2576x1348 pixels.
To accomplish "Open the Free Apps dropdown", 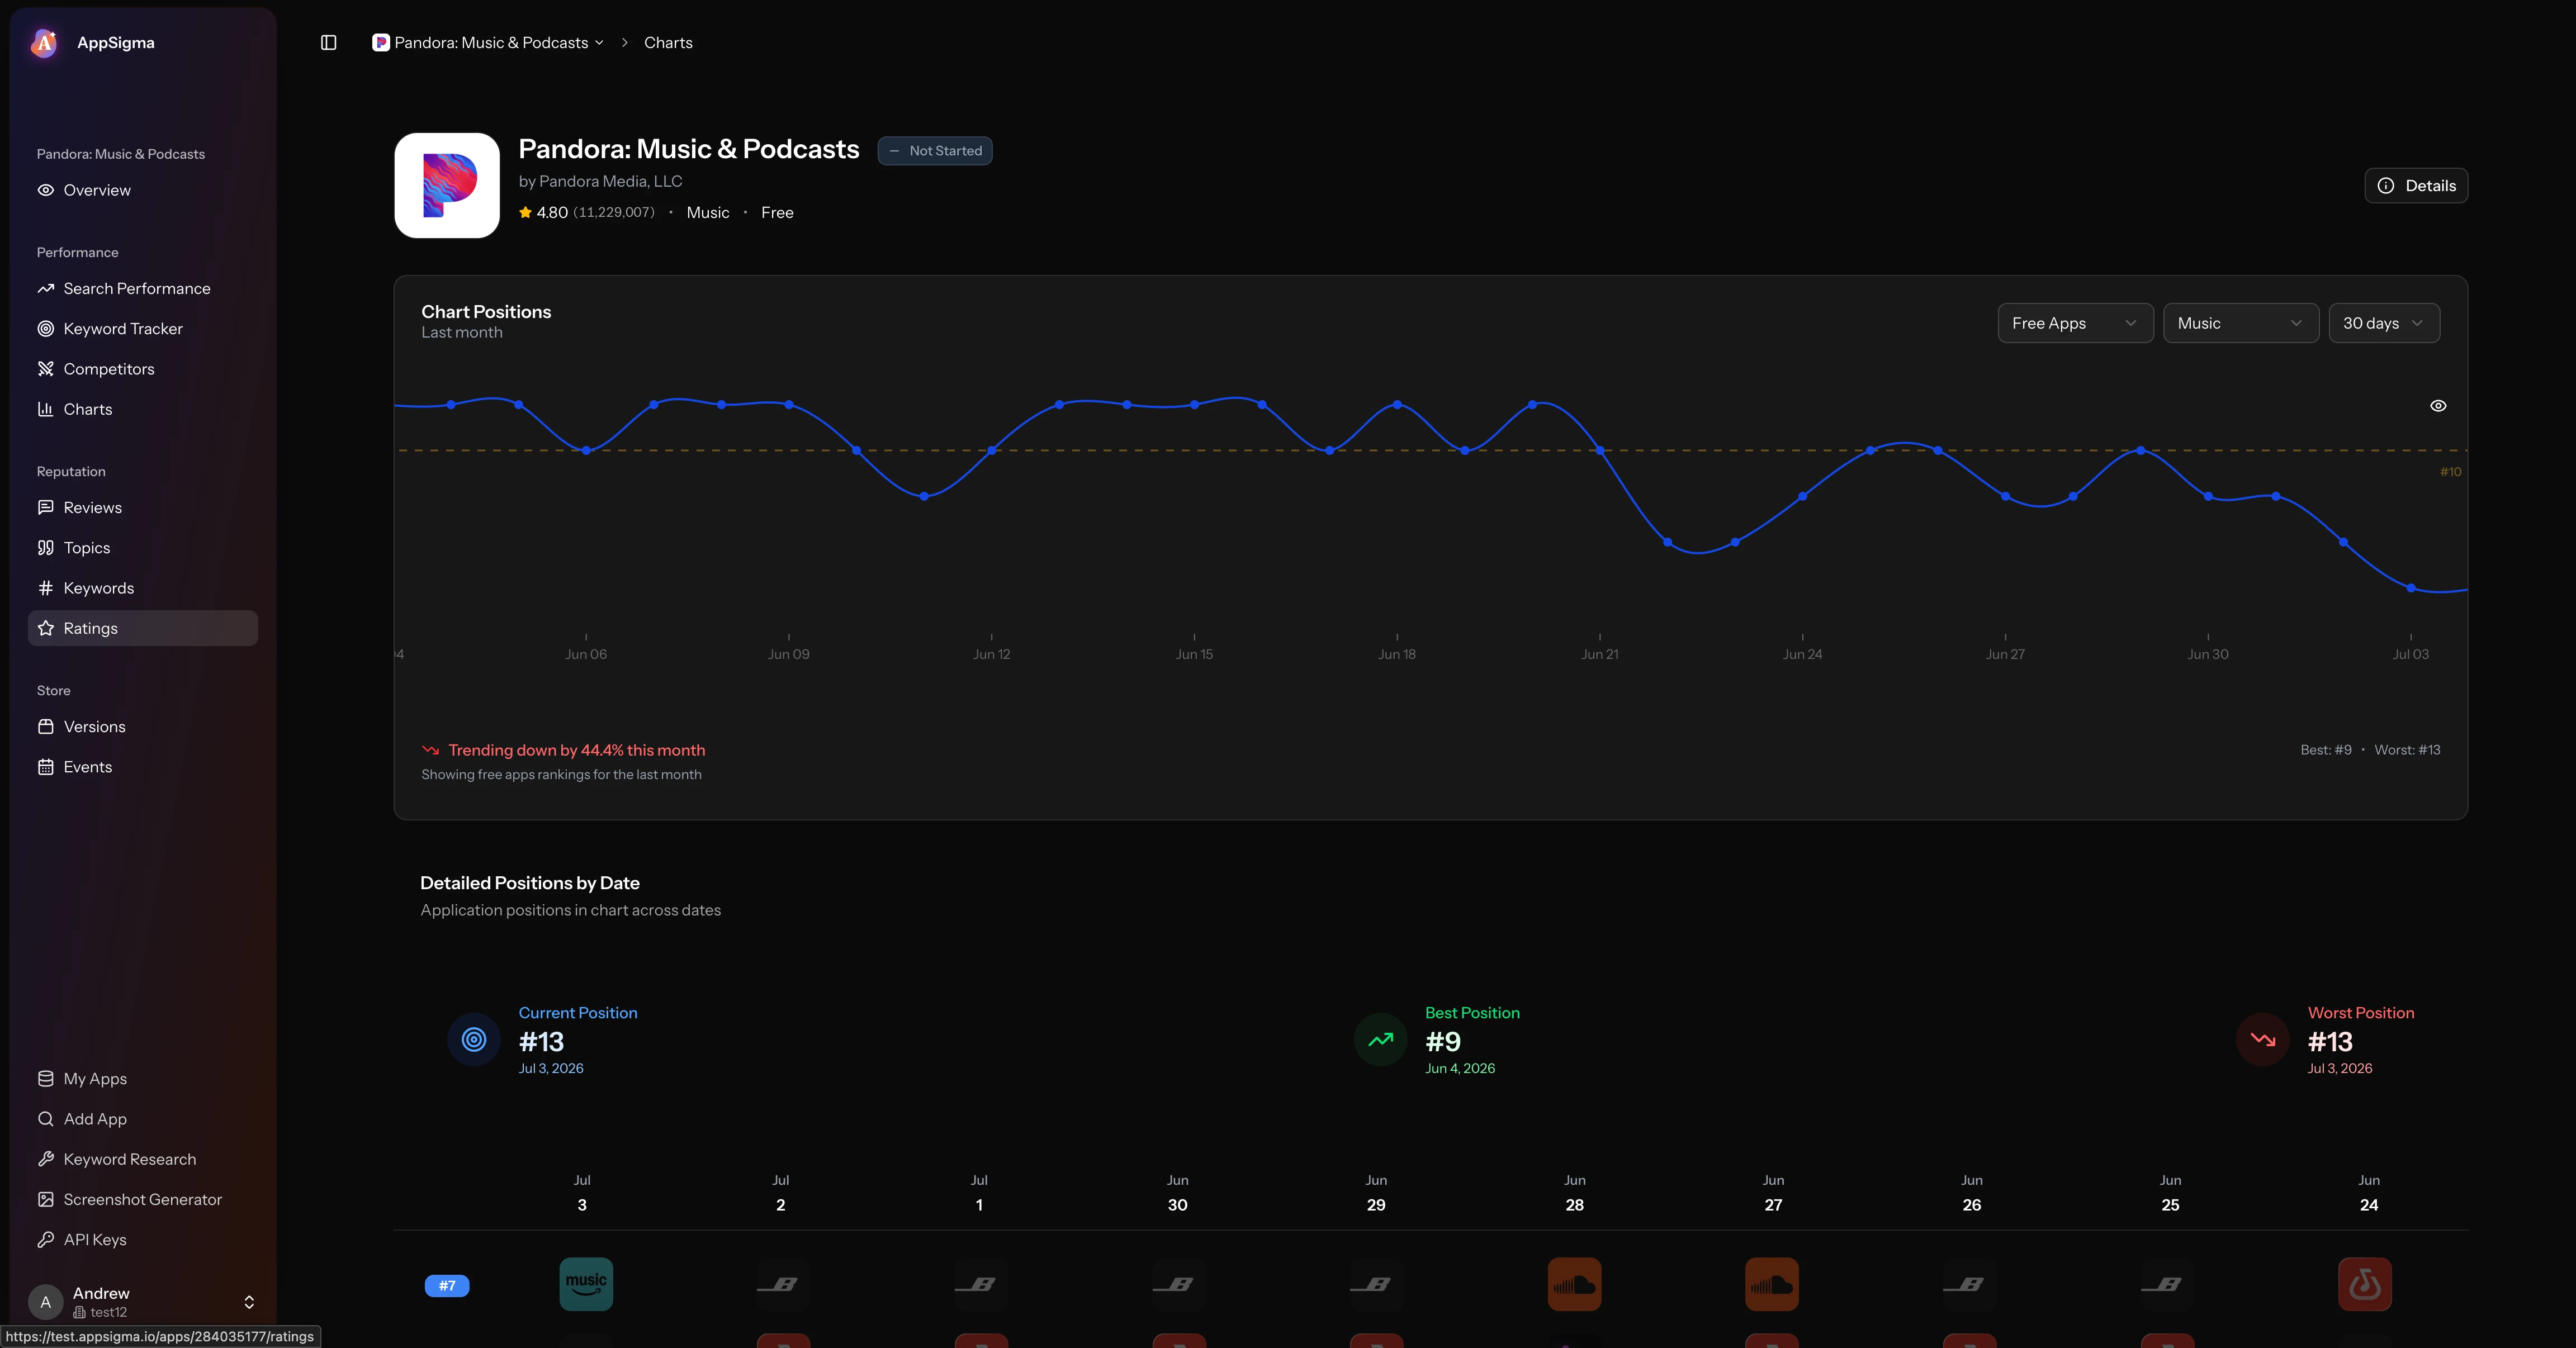I will coord(2075,323).
